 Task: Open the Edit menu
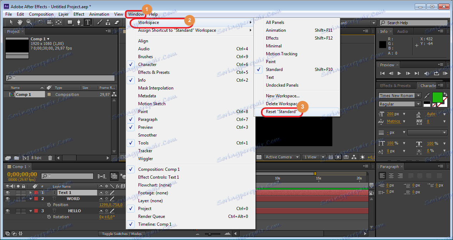pyautogui.click(x=20, y=14)
